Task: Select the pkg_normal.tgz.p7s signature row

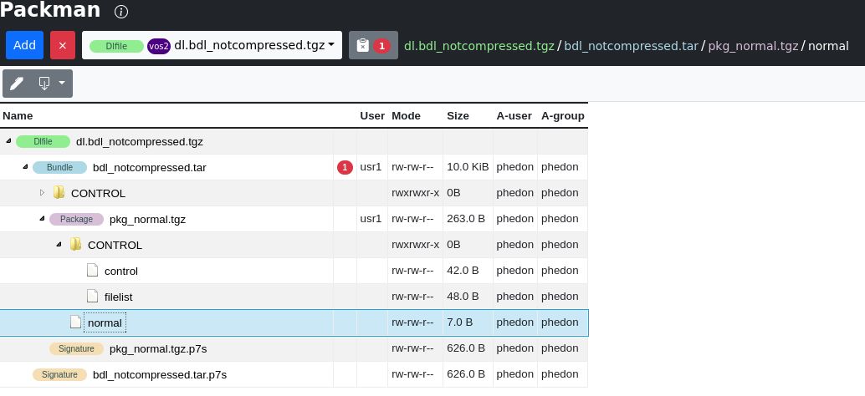Action: pyautogui.click(x=294, y=348)
